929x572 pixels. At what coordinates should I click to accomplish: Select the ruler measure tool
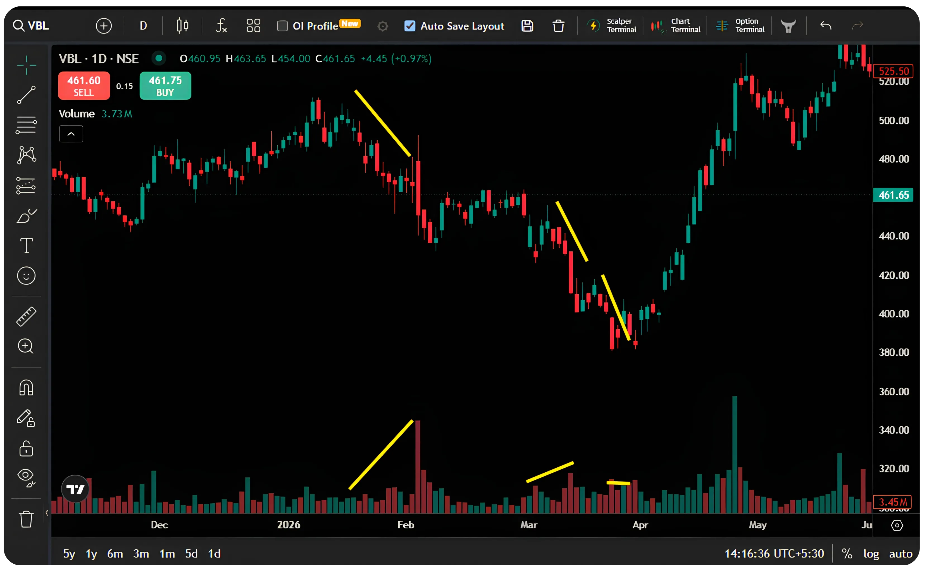point(27,317)
